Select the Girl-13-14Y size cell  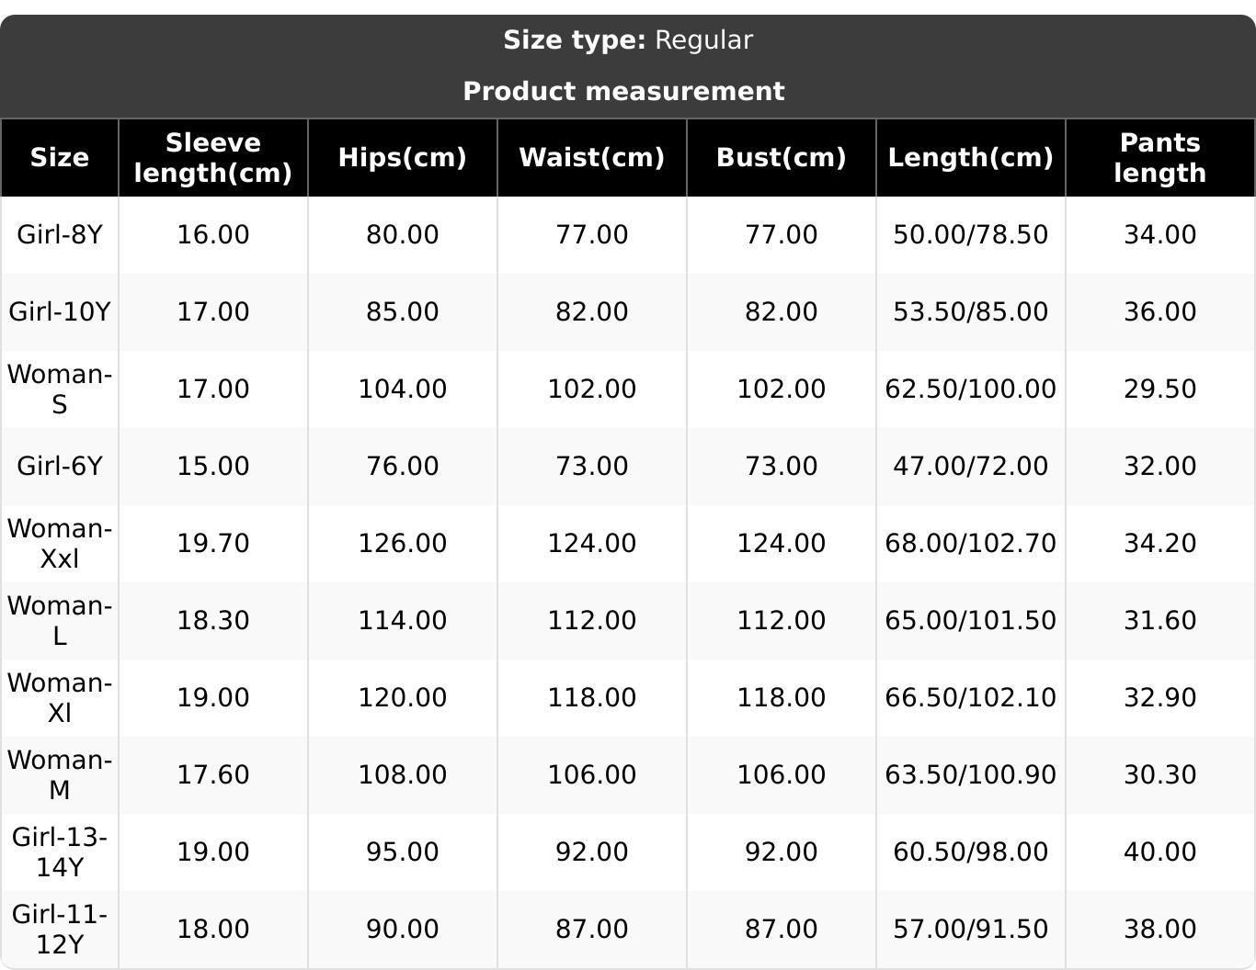60,852
